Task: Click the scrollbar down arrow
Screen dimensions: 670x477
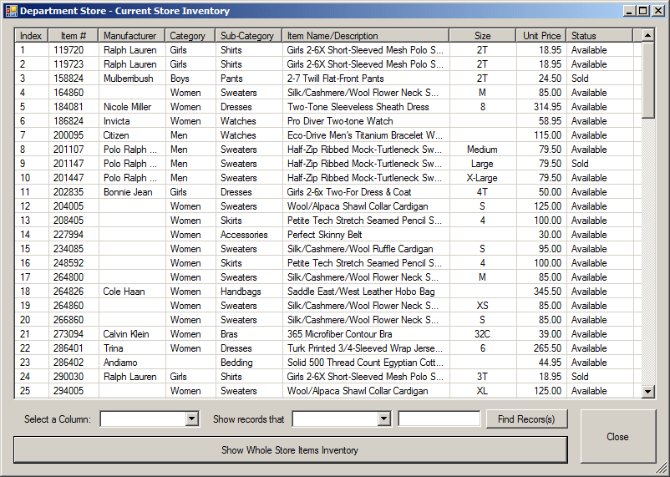Action: click(x=647, y=391)
